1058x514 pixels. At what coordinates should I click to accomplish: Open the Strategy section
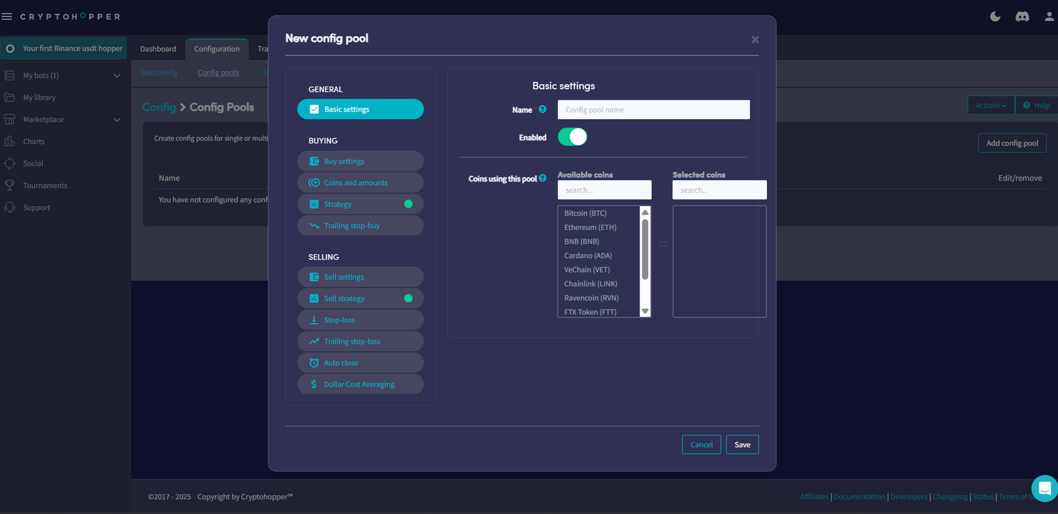coord(360,204)
